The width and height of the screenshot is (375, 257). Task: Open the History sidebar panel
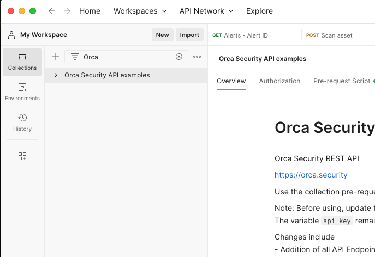tap(22, 123)
